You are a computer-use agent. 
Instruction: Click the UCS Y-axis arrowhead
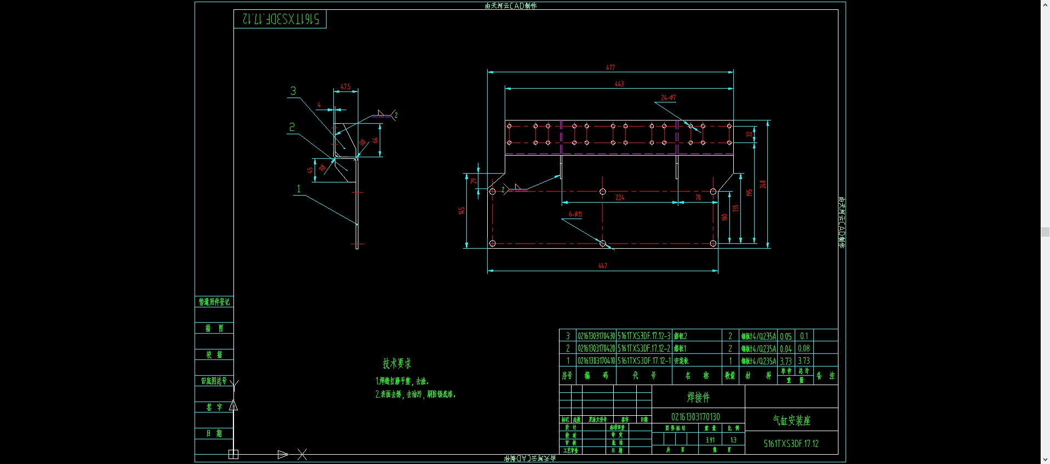[233, 405]
